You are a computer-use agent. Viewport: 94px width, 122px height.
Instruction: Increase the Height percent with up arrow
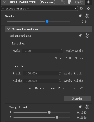pos(60,80)
